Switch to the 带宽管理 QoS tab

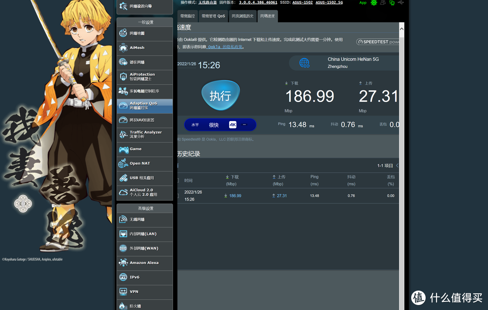pos(213,16)
